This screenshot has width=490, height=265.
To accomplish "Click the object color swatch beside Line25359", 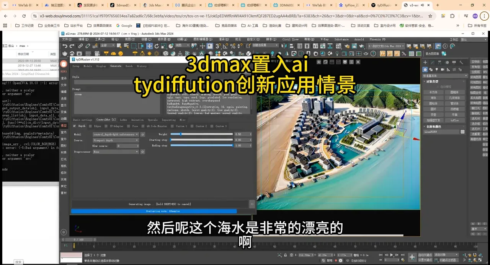I will [462, 132].
